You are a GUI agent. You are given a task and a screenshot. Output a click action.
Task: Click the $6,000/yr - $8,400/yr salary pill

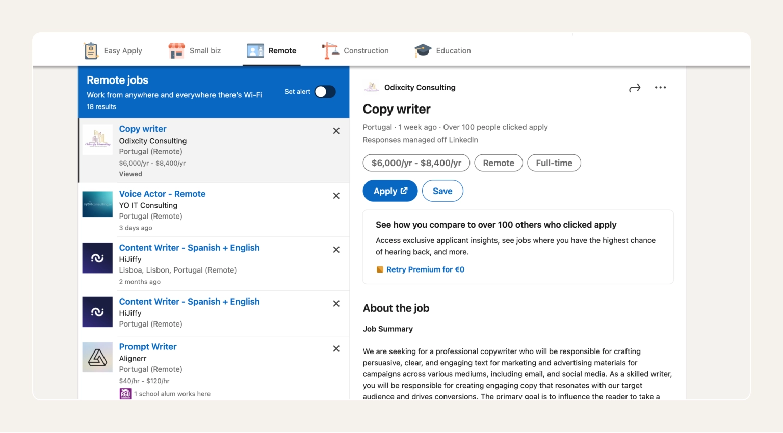416,163
